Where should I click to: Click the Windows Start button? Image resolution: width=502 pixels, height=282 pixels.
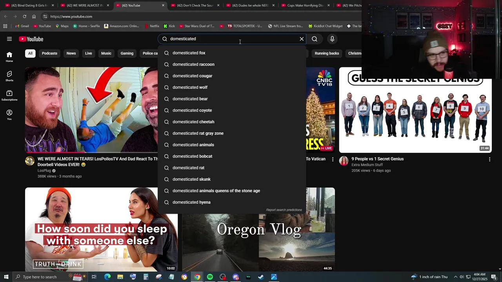coord(6,277)
